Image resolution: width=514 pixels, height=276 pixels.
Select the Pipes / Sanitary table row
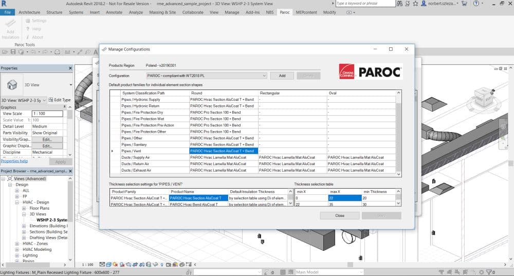154,144
